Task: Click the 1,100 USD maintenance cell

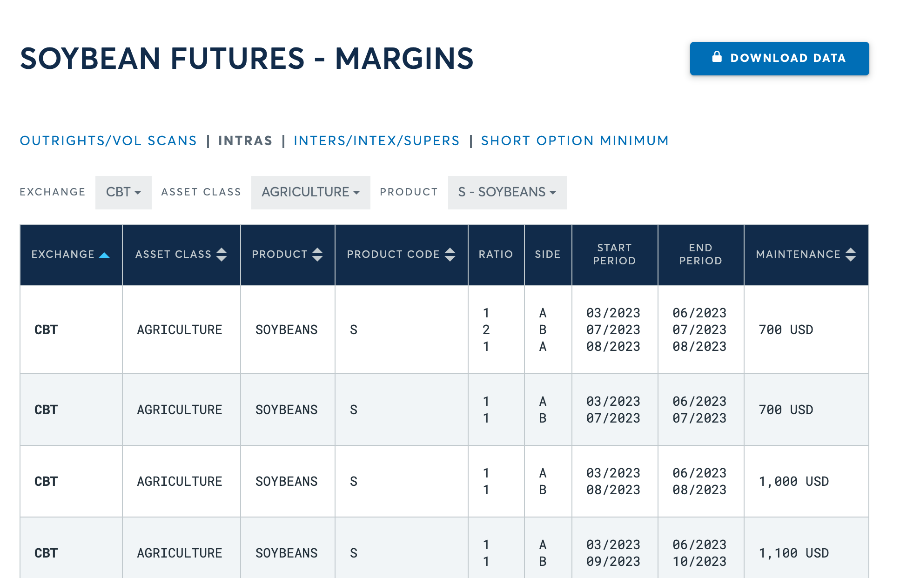Action: 793,553
